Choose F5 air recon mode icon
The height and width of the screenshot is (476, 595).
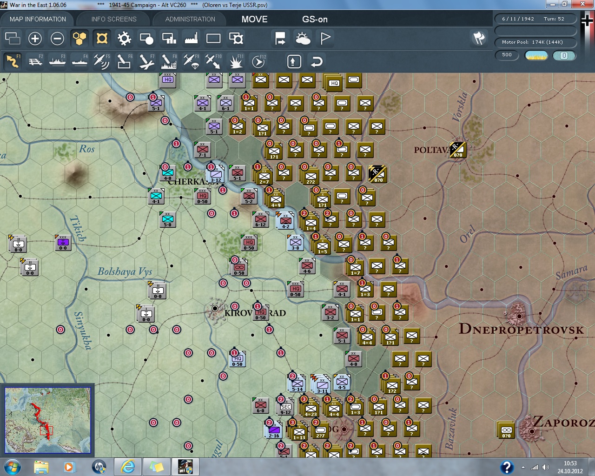pos(101,61)
